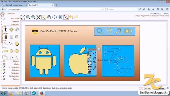This screenshot has width=170, height=96.
Task: Select edit geometry points icon in popup
Action: pyautogui.click(x=90, y=54)
